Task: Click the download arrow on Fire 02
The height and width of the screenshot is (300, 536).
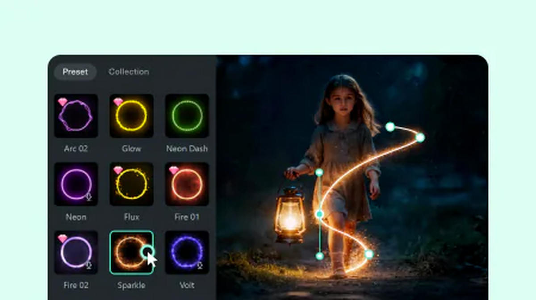Action: tap(88, 265)
